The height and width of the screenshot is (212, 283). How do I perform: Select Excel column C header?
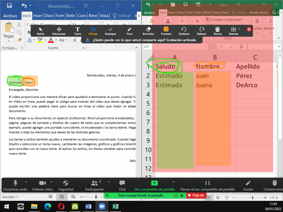click(255, 57)
